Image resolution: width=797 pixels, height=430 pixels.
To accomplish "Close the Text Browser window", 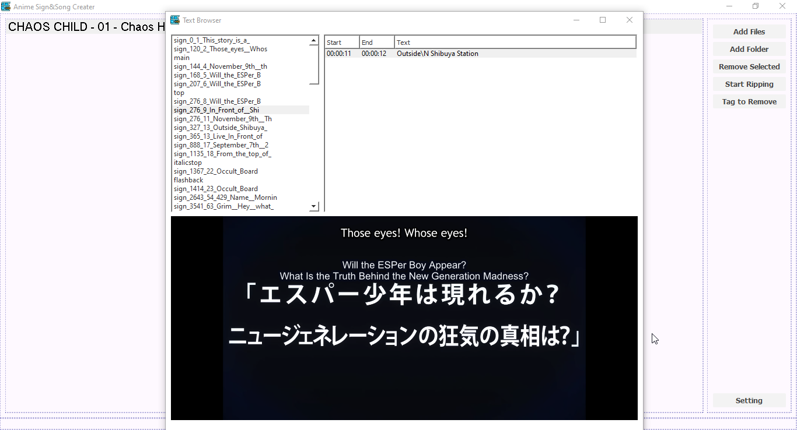I will pos(630,20).
